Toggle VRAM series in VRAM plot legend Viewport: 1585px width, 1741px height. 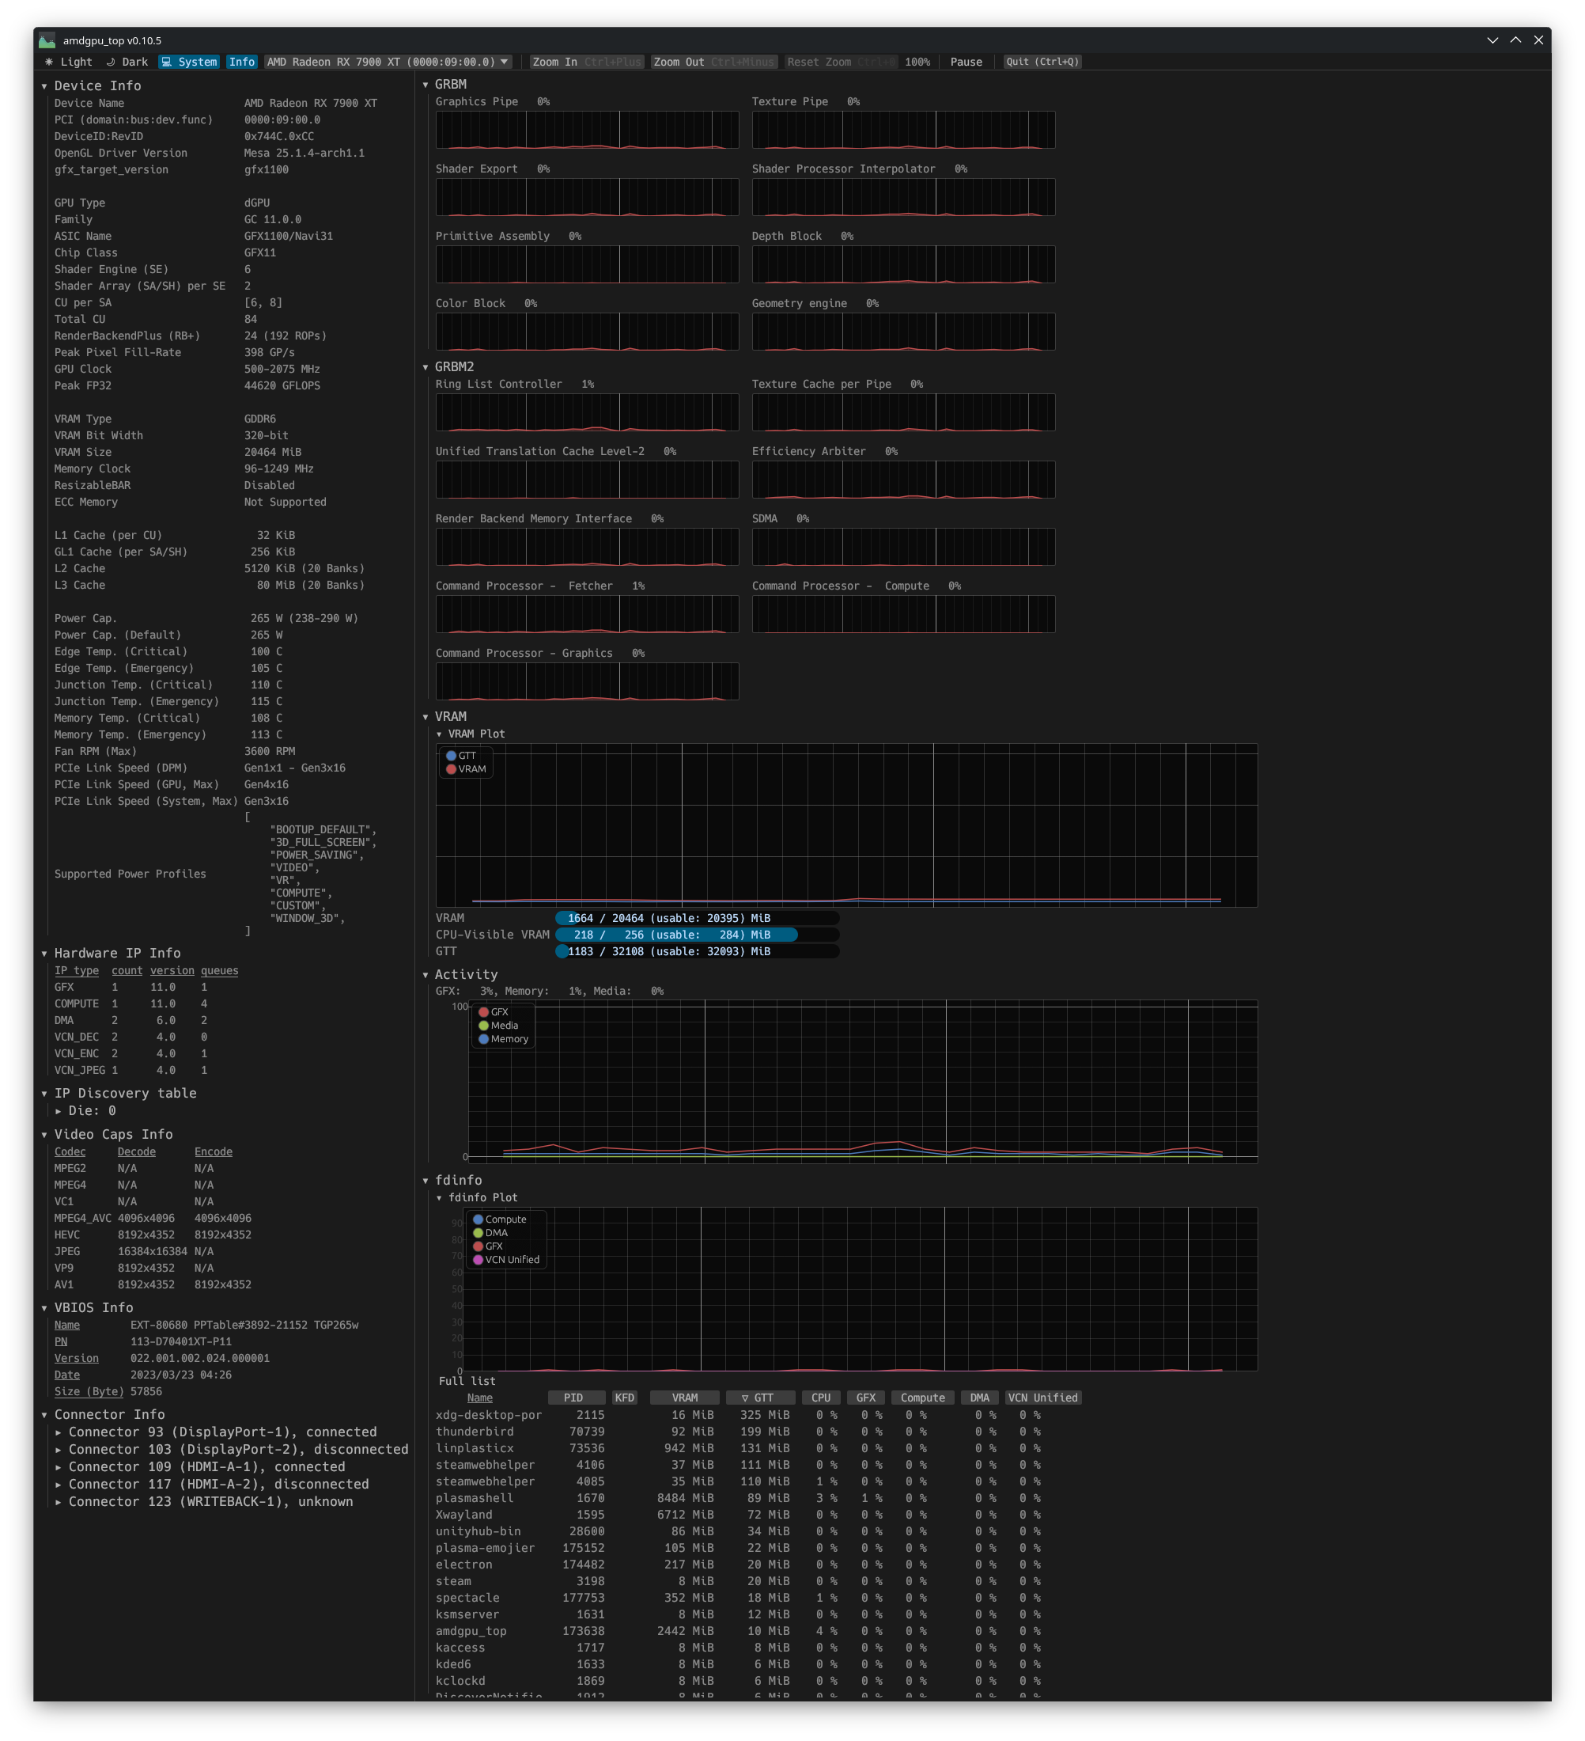coord(466,769)
